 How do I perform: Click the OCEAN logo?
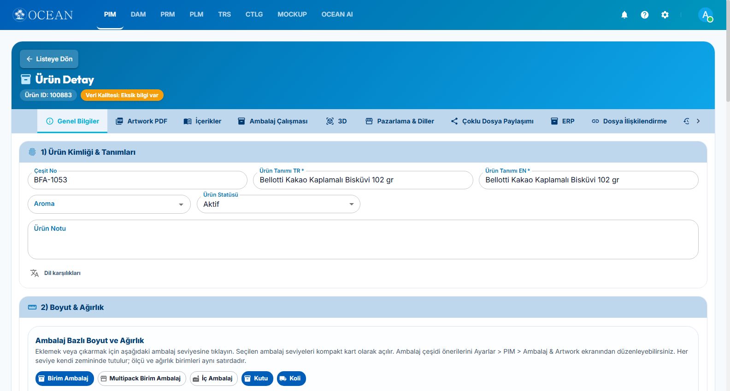click(43, 15)
